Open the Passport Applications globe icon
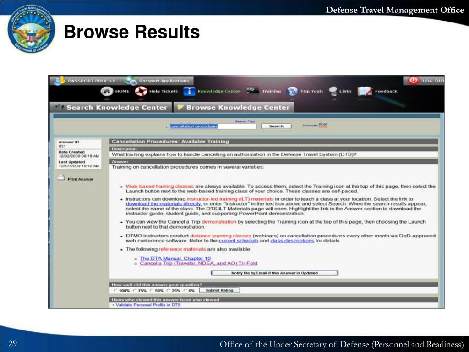Screen dimensions: 469x352 point(130,81)
